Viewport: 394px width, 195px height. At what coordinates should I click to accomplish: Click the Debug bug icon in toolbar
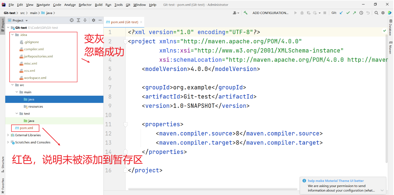pos(302,13)
